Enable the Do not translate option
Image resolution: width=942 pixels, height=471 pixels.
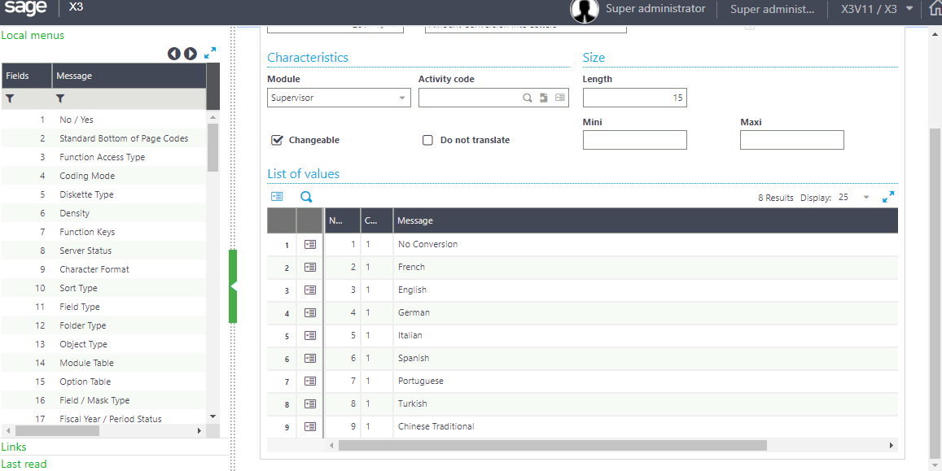[x=427, y=139]
